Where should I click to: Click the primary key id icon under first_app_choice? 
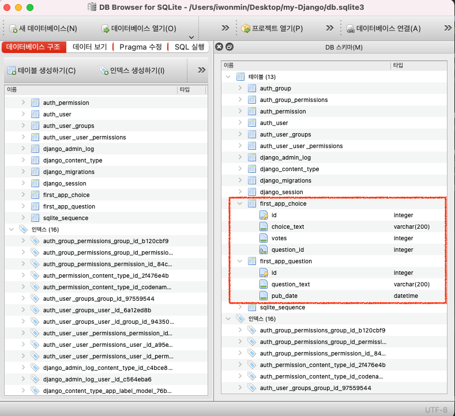264,215
